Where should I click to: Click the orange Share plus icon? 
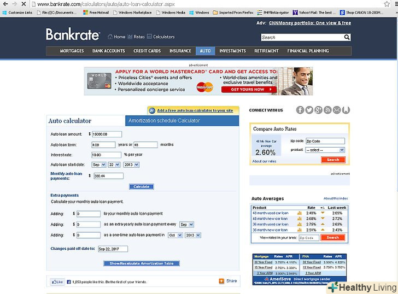point(221,281)
